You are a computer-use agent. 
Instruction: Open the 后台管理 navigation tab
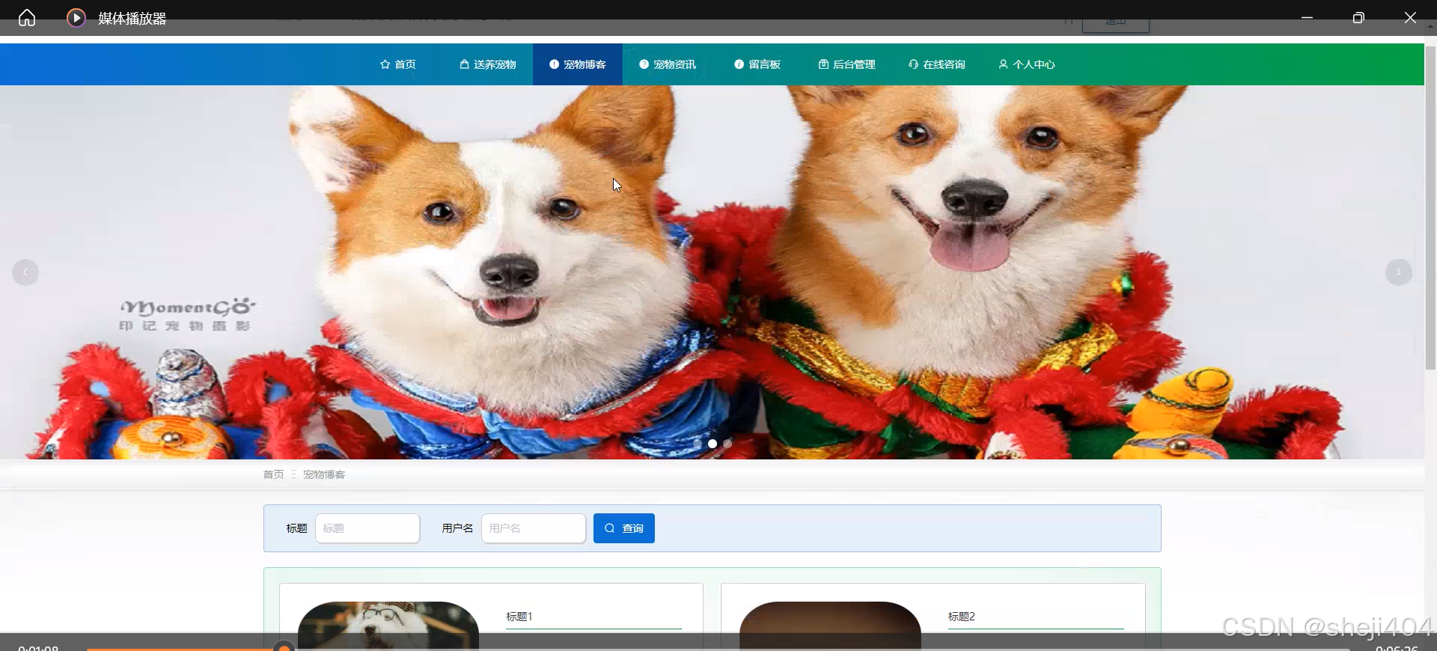click(x=847, y=64)
